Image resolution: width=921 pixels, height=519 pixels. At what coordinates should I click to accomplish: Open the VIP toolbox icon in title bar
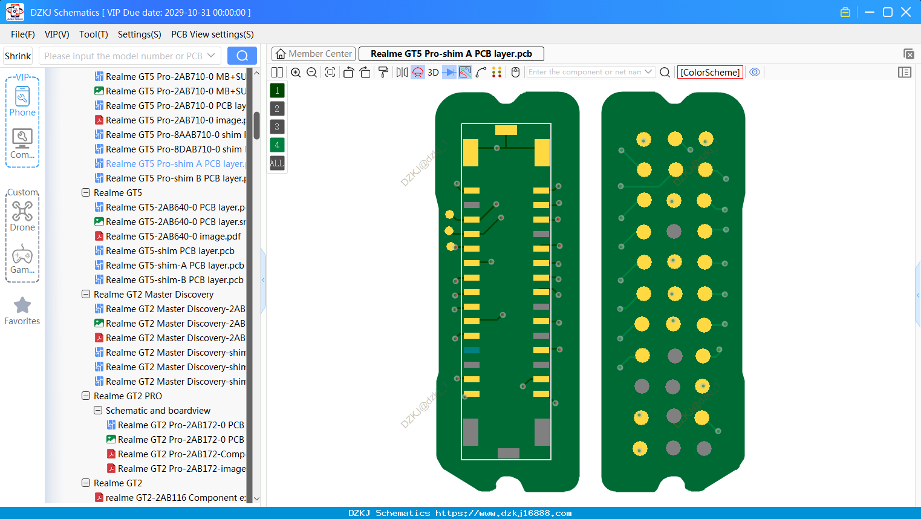coord(845,12)
